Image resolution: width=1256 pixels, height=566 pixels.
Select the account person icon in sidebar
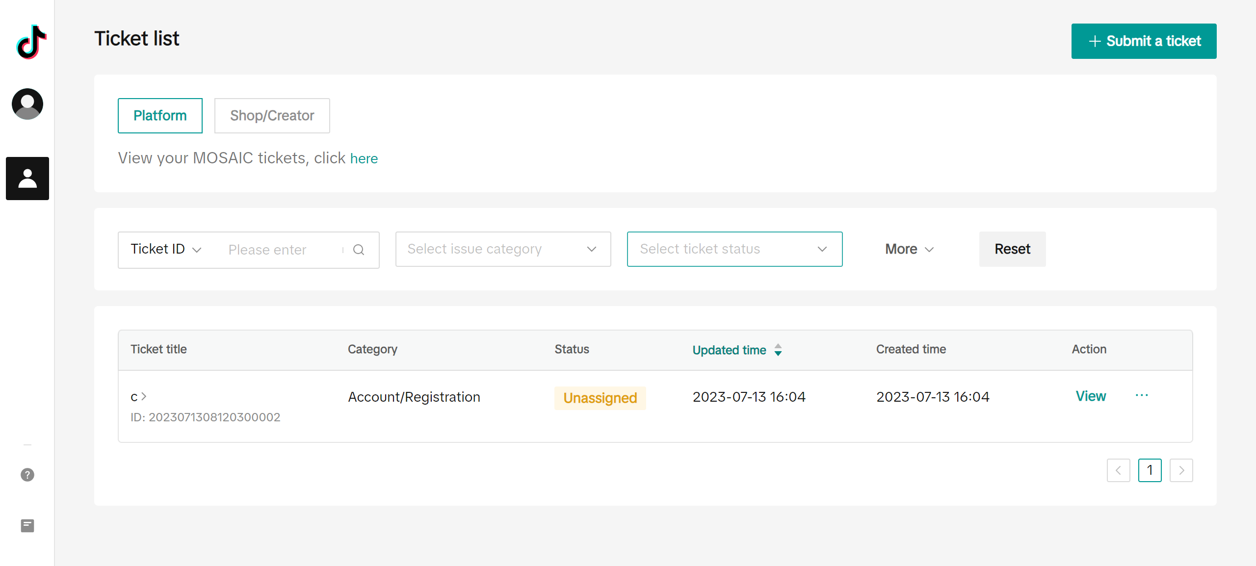pos(27,179)
